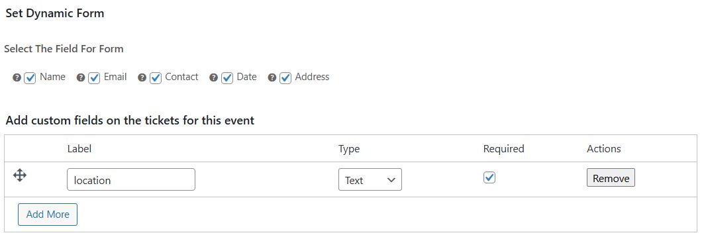The width and height of the screenshot is (704, 239).
Task: Focus the location label input field
Action: pyautogui.click(x=131, y=179)
